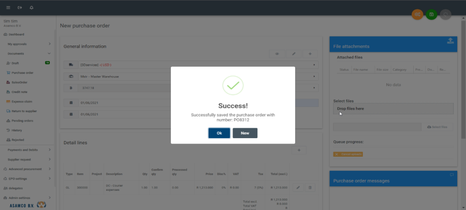Click the pencil edit icon in General information

point(294,53)
